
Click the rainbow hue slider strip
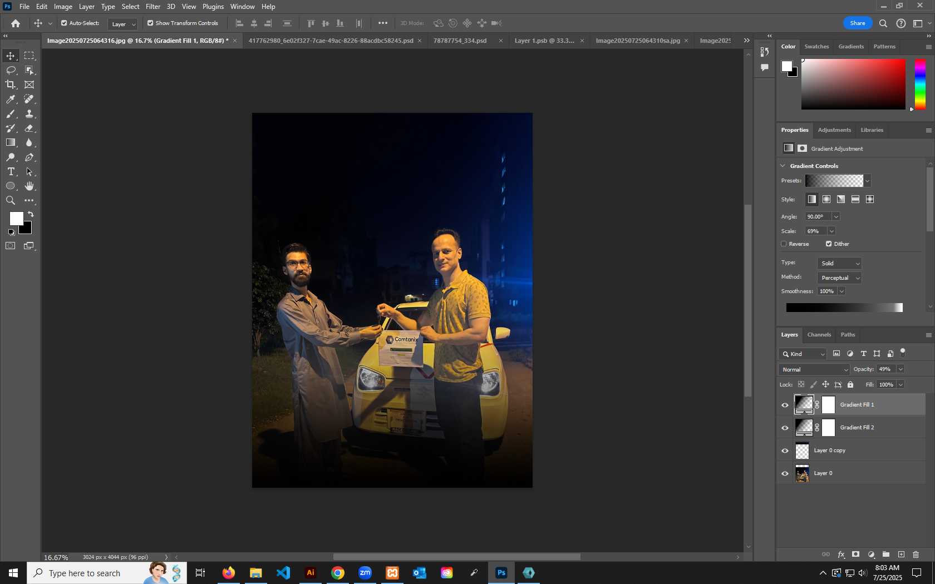921,84
